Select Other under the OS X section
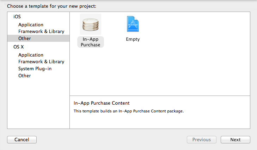The width and height of the screenshot is (257, 150). click(24, 76)
